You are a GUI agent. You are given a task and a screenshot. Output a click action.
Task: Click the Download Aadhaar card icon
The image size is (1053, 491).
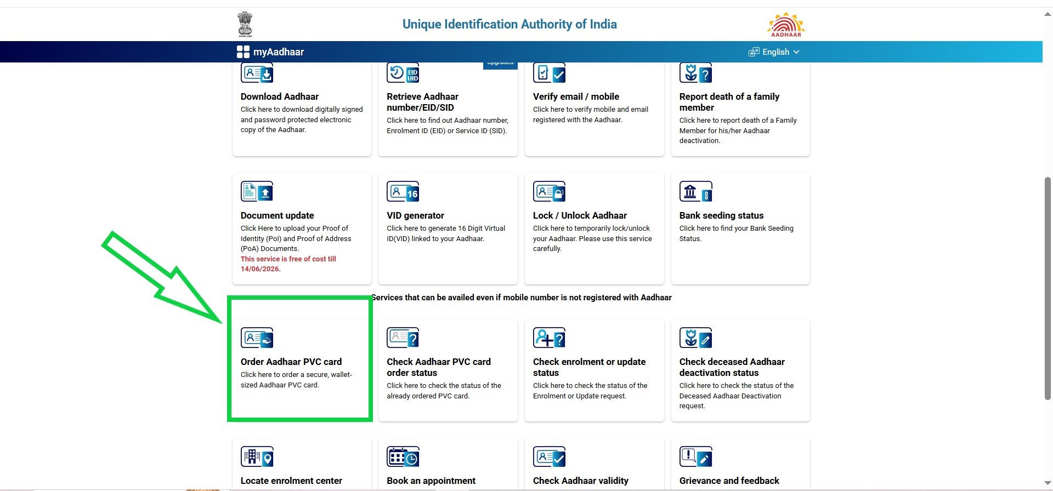(x=257, y=73)
